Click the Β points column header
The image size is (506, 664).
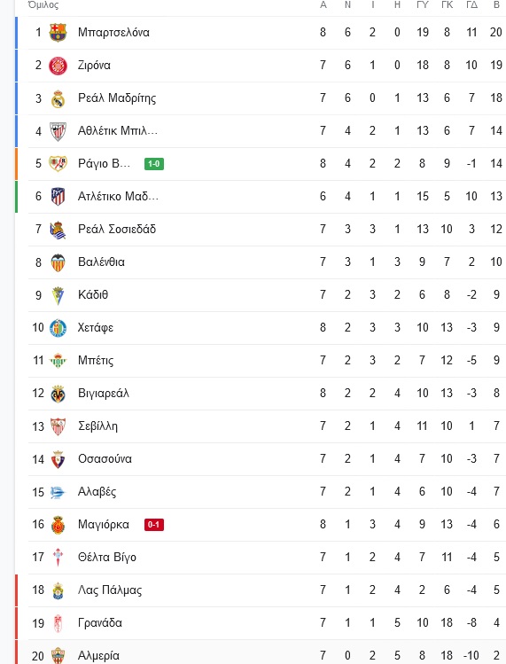pyautogui.click(x=496, y=5)
